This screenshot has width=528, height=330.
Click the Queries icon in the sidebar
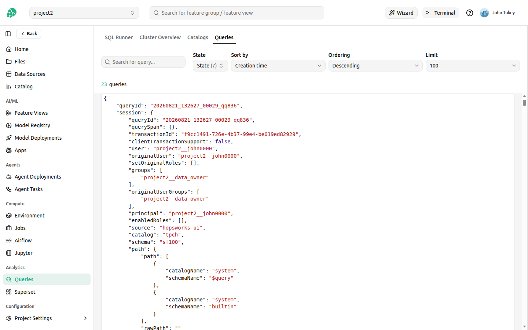click(9, 279)
